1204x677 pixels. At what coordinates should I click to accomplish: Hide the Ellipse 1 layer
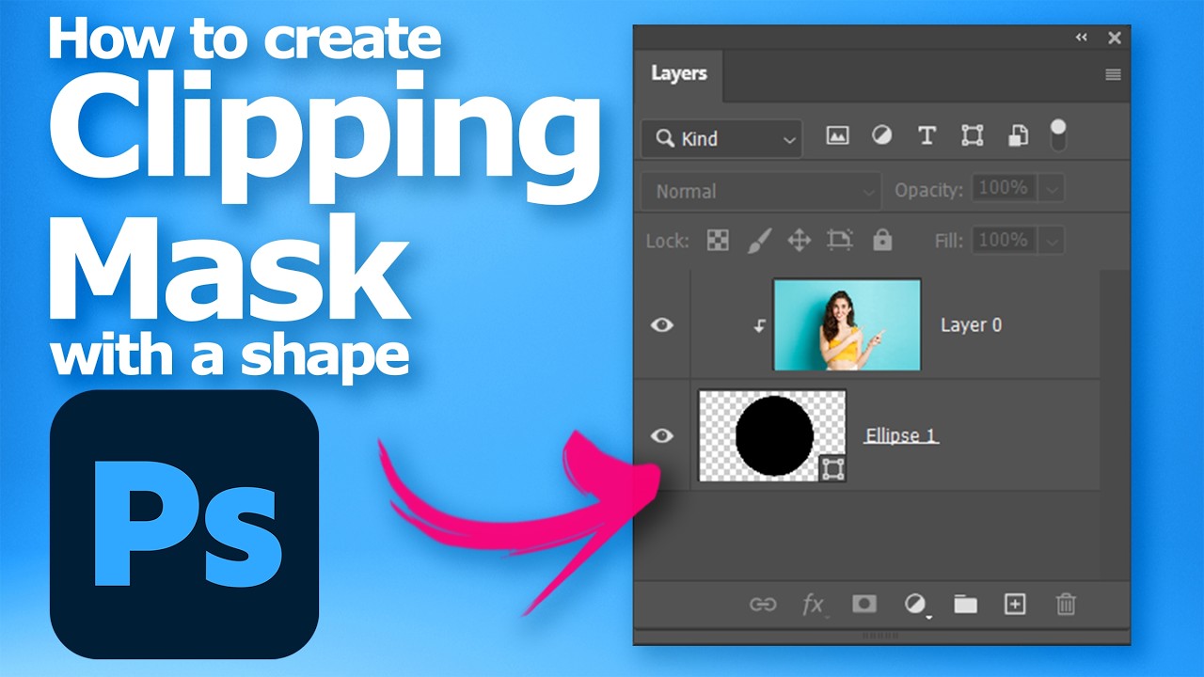(x=663, y=435)
